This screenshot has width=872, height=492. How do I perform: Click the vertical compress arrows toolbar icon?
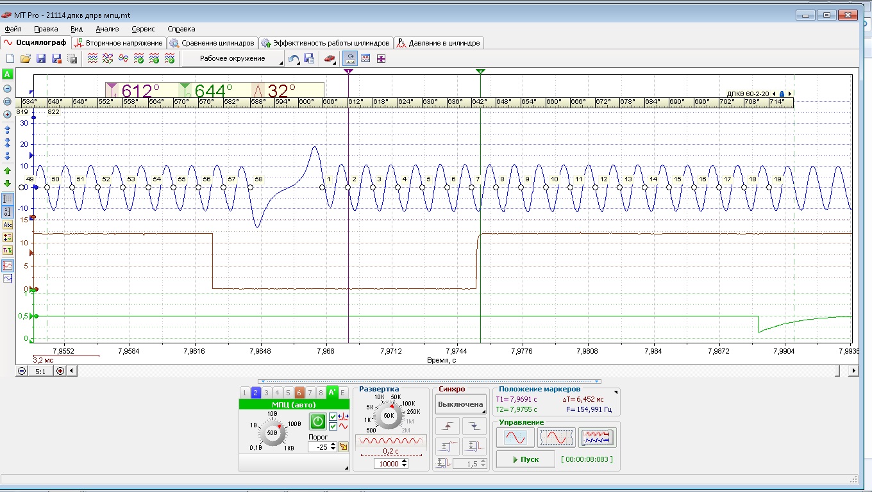(x=381, y=59)
